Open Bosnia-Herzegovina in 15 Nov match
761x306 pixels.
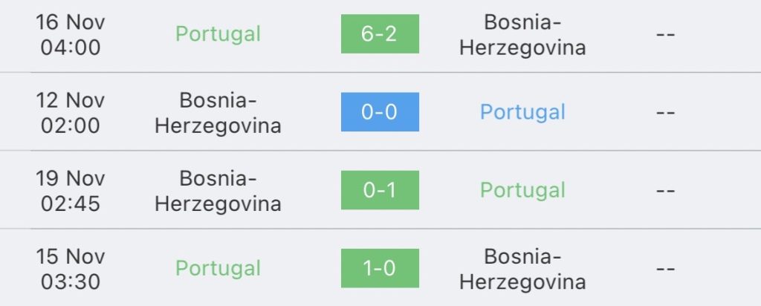pyautogui.click(x=522, y=268)
